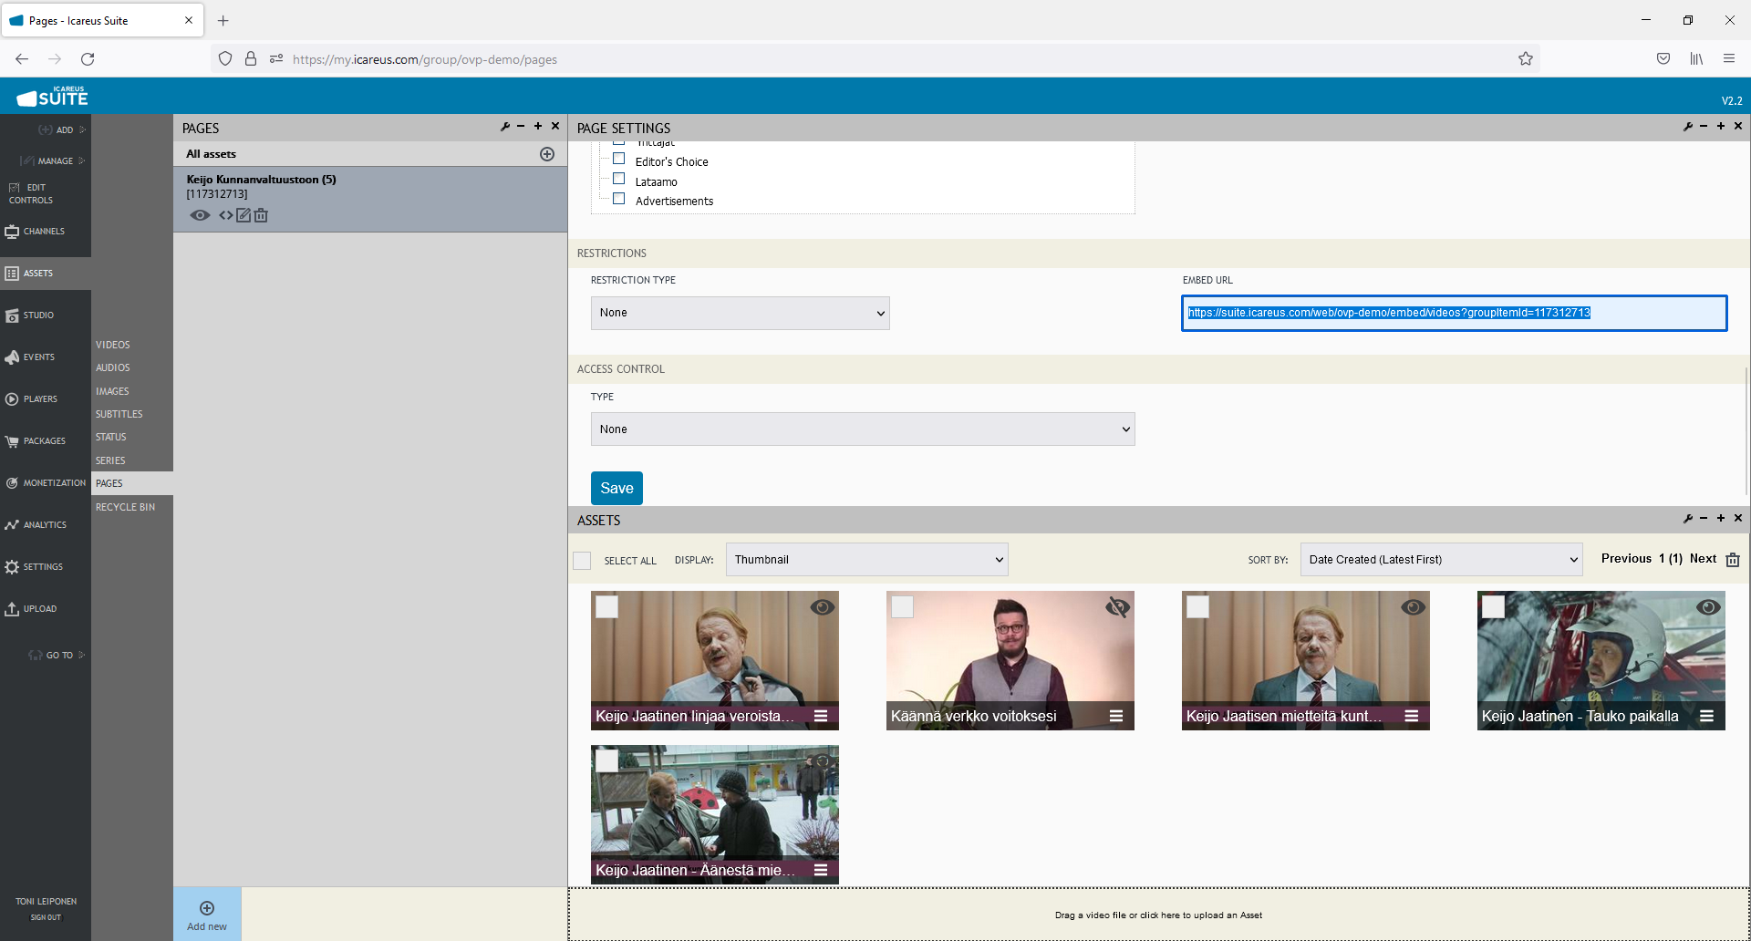Expand the Access Control Type dropdown
This screenshot has height=941, width=1751.
pyautogui.click(x=862, y=429)
